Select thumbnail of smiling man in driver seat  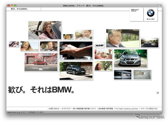click(49, 46)
